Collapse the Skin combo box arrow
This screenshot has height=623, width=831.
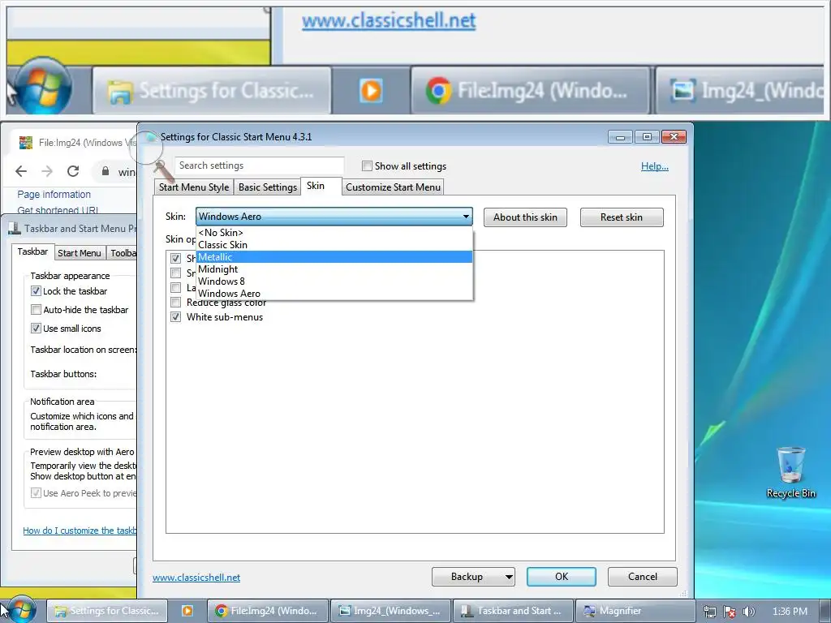point(466,216)
